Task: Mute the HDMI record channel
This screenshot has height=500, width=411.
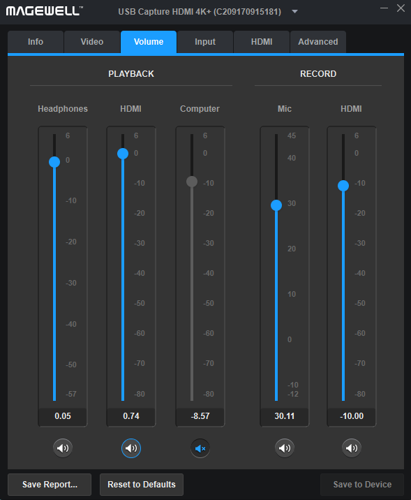Action: (x=352, y=448)
